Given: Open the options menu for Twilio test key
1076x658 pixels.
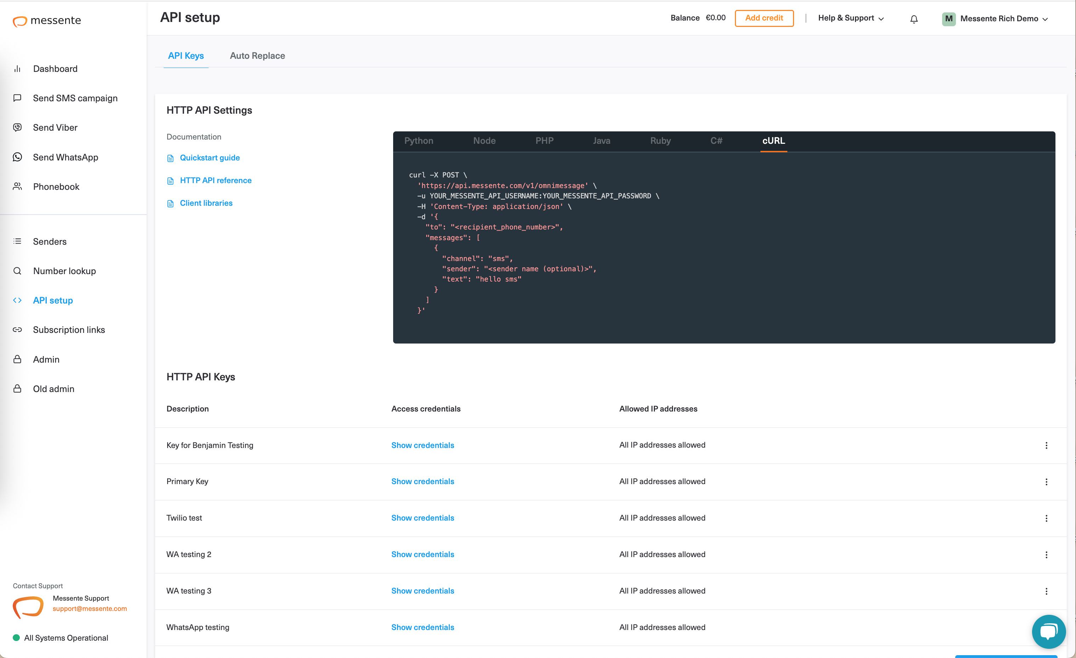Looking at the screenshot, I should (x=1046, y=518).
